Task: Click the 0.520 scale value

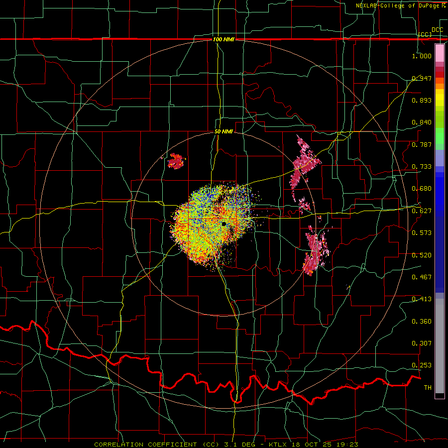Action: [x=422, y=255]
